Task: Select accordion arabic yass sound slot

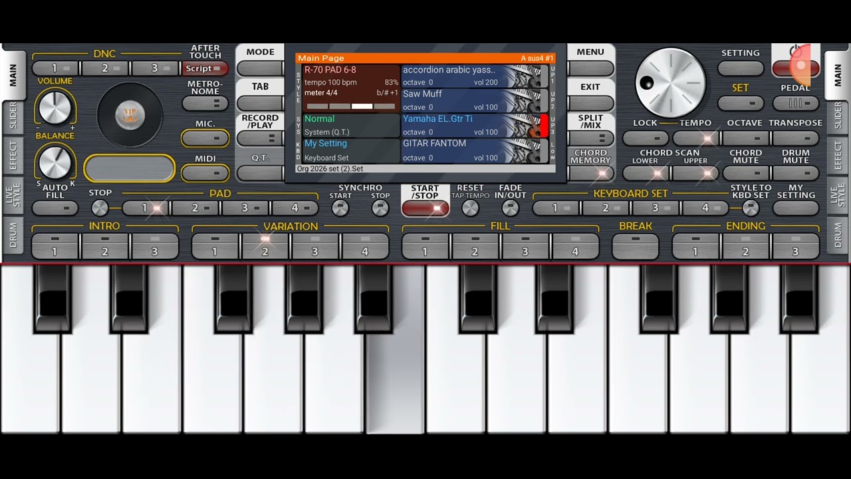Action: pos(474,76)
